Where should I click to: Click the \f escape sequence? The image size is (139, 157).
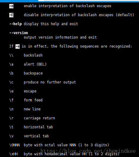[11, 100]
